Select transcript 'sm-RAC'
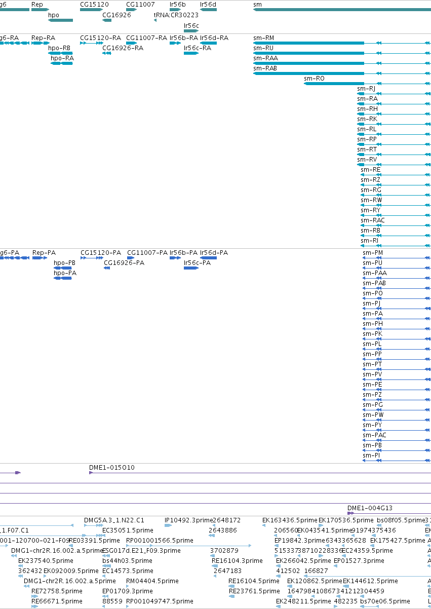 click(373, 220)
